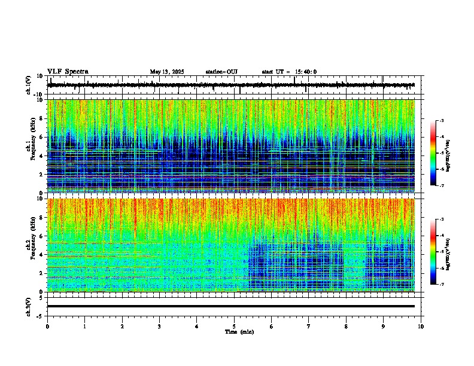
Task: Click the "start UT = 15:40:0" text
Action: 289,72
